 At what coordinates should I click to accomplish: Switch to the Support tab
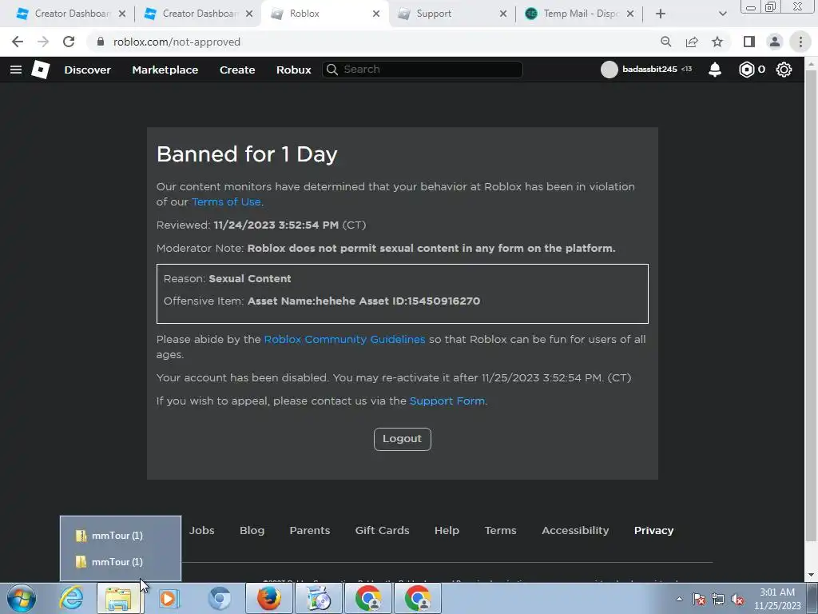coord(451,14)
